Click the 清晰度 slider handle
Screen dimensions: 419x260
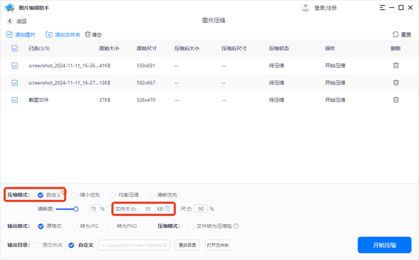pyautogui.click(x=76, y=209)
